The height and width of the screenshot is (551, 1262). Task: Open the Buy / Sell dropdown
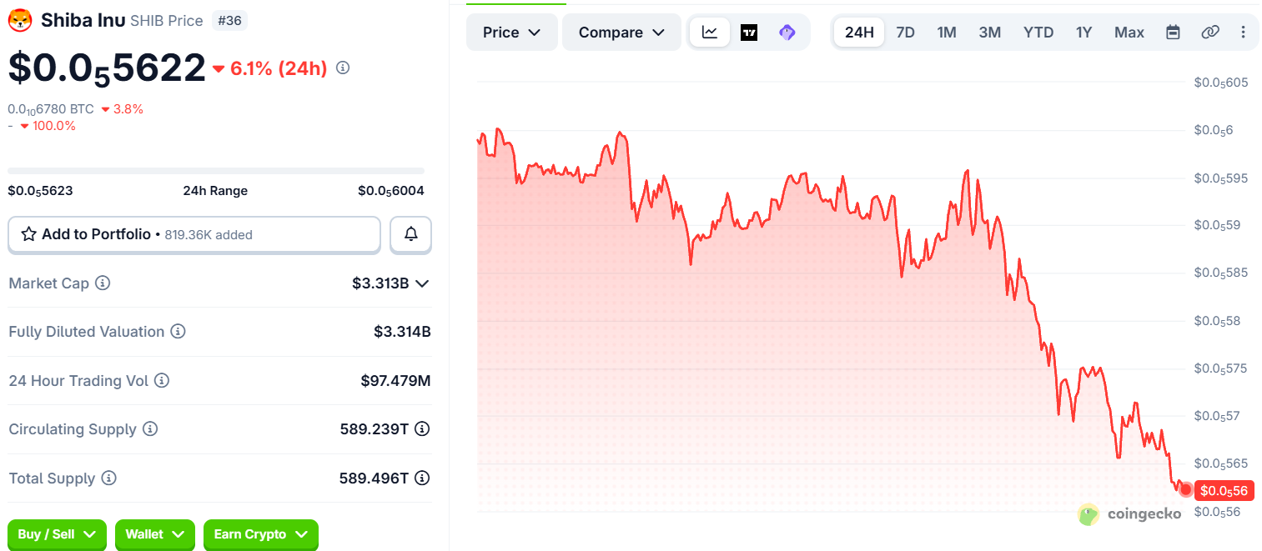57,534
